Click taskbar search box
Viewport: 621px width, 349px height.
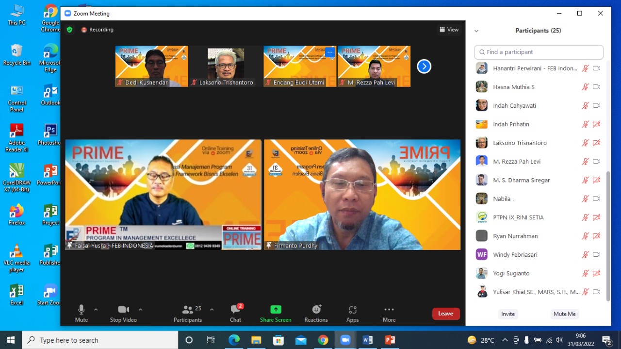tap(100, 340)
